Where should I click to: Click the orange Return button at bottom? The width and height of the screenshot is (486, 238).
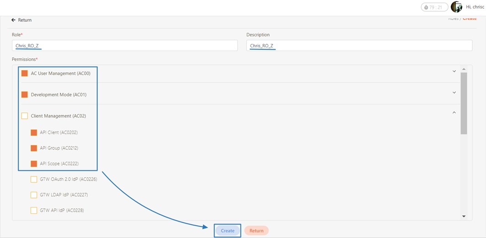[x=256, y=231]
